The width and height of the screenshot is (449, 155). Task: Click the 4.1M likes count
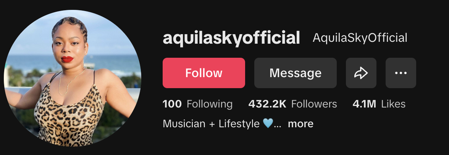(x=364, y=104)
